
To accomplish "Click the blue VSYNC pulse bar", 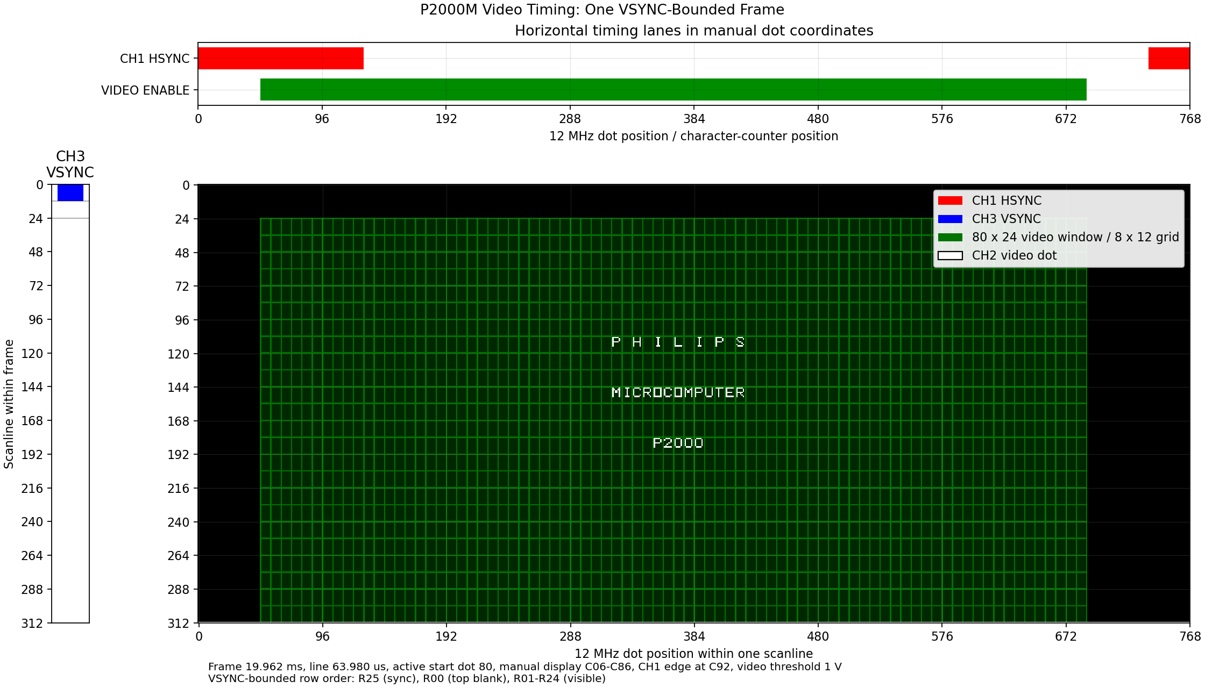I will 70,193.
